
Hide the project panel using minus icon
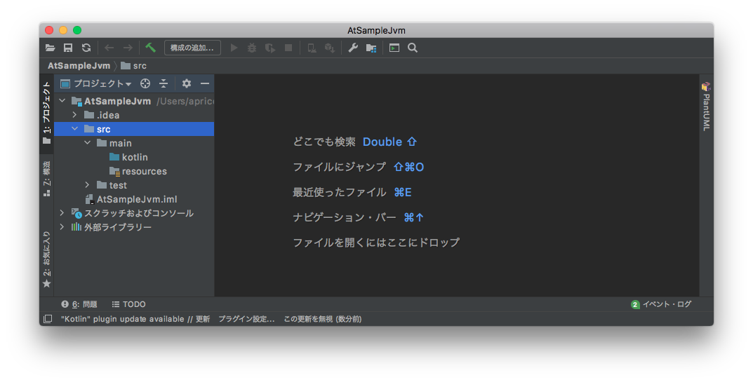point(205,83)
